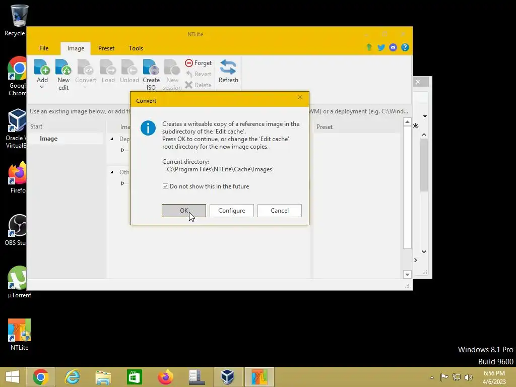Click the NTLite taskbar button
This screenshot has height=387, width=516.
(x=259, y=377)
